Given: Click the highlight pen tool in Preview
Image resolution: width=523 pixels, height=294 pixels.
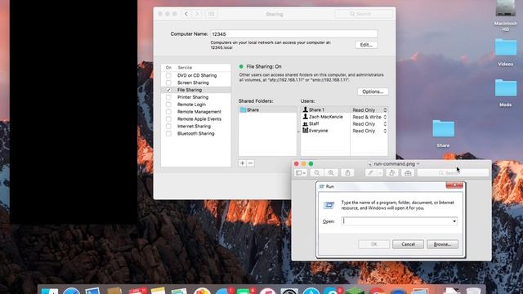Looking at the screenshot, I should [x=370, y=172].
